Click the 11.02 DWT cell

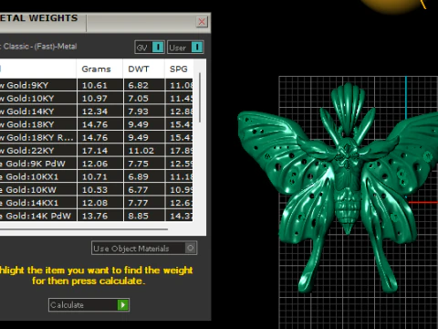pos(144,151)
